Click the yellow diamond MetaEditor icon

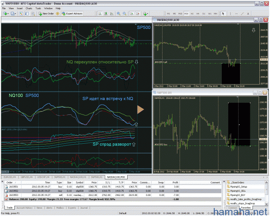tap(58, 14)
